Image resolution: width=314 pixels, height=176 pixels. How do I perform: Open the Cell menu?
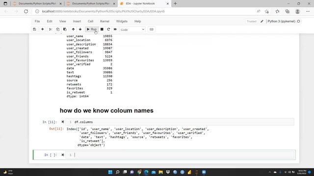click(x=90, y=21)
